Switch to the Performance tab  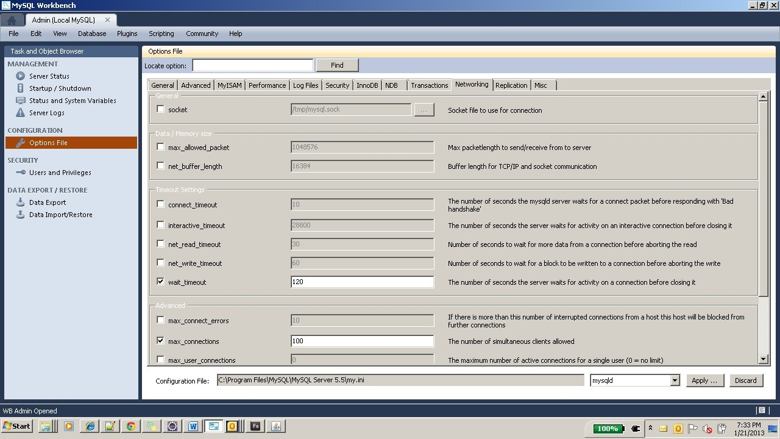[267, 85]
